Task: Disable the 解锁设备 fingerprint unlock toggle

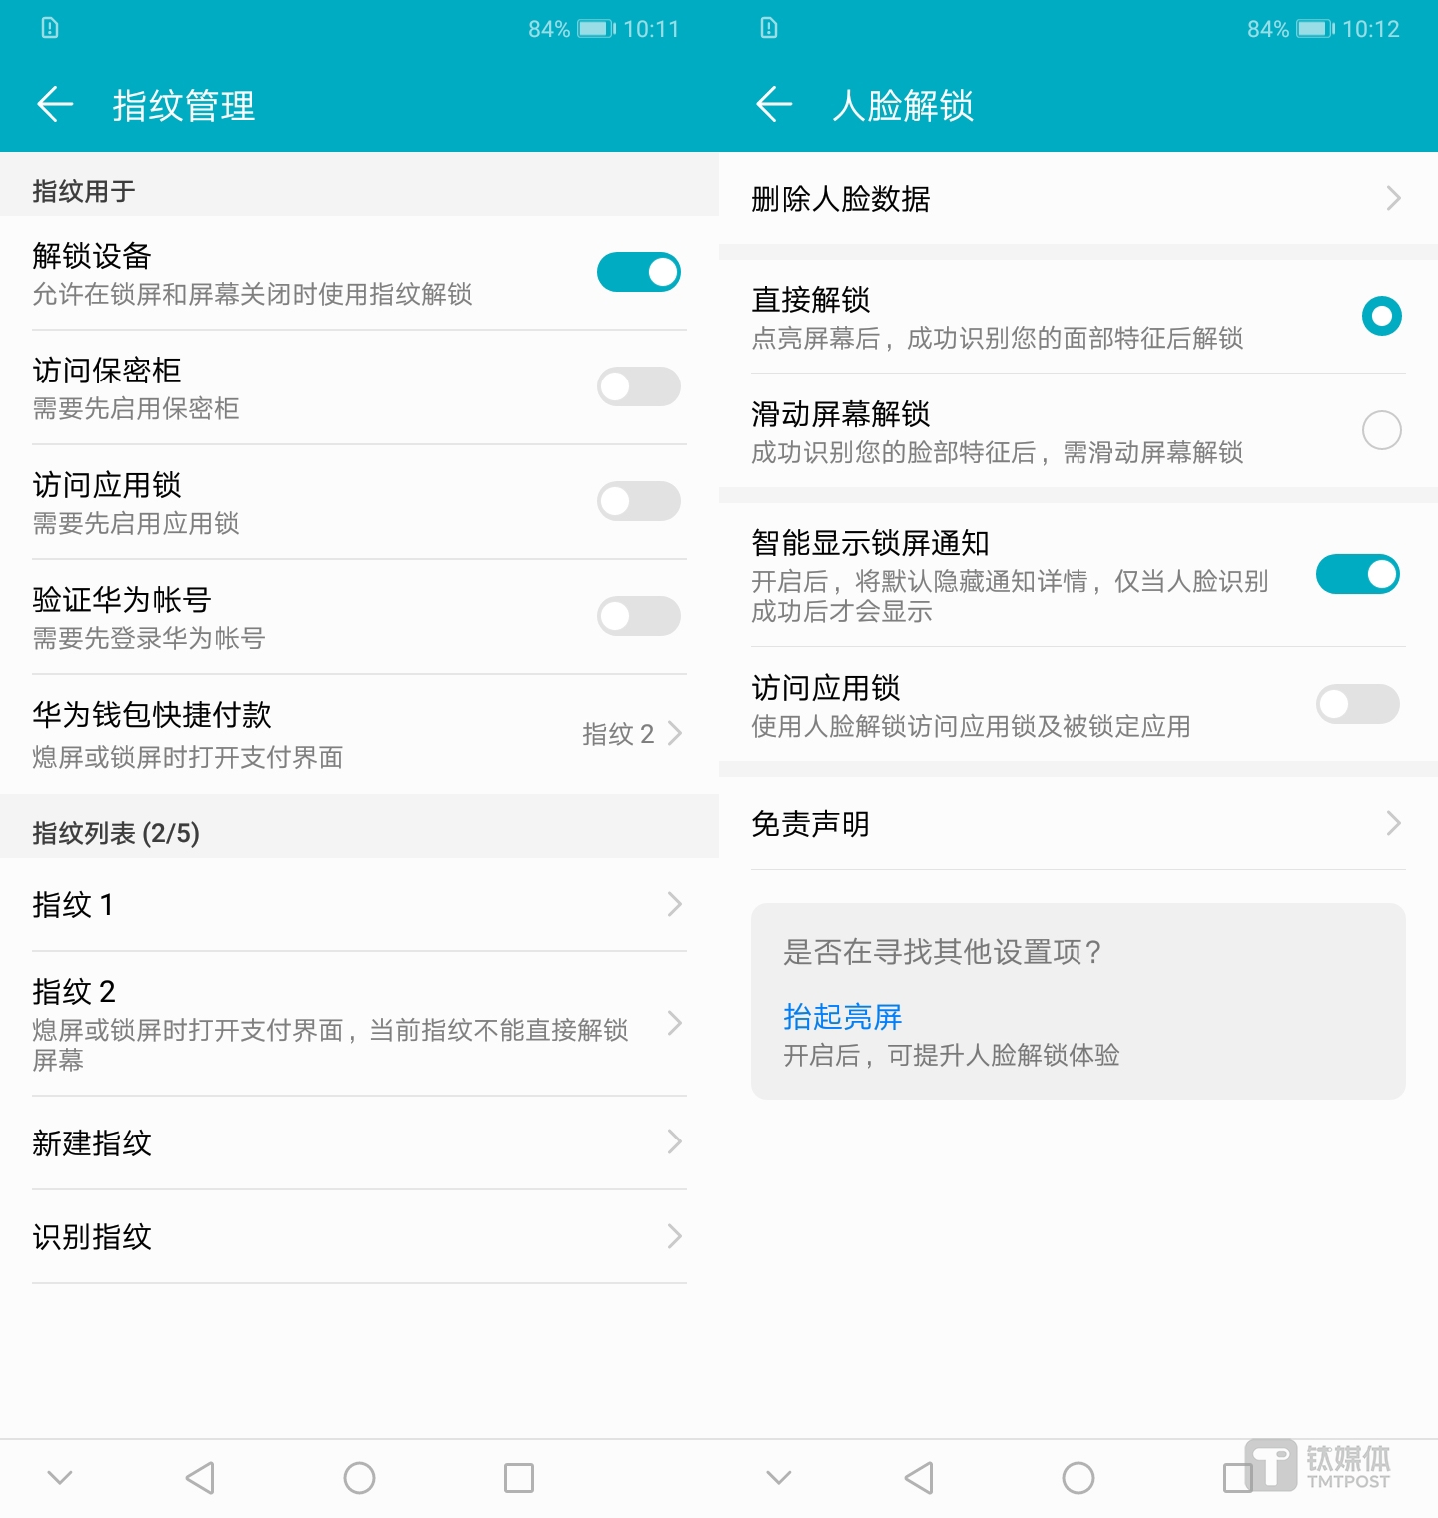Action: tap(638, 271)
